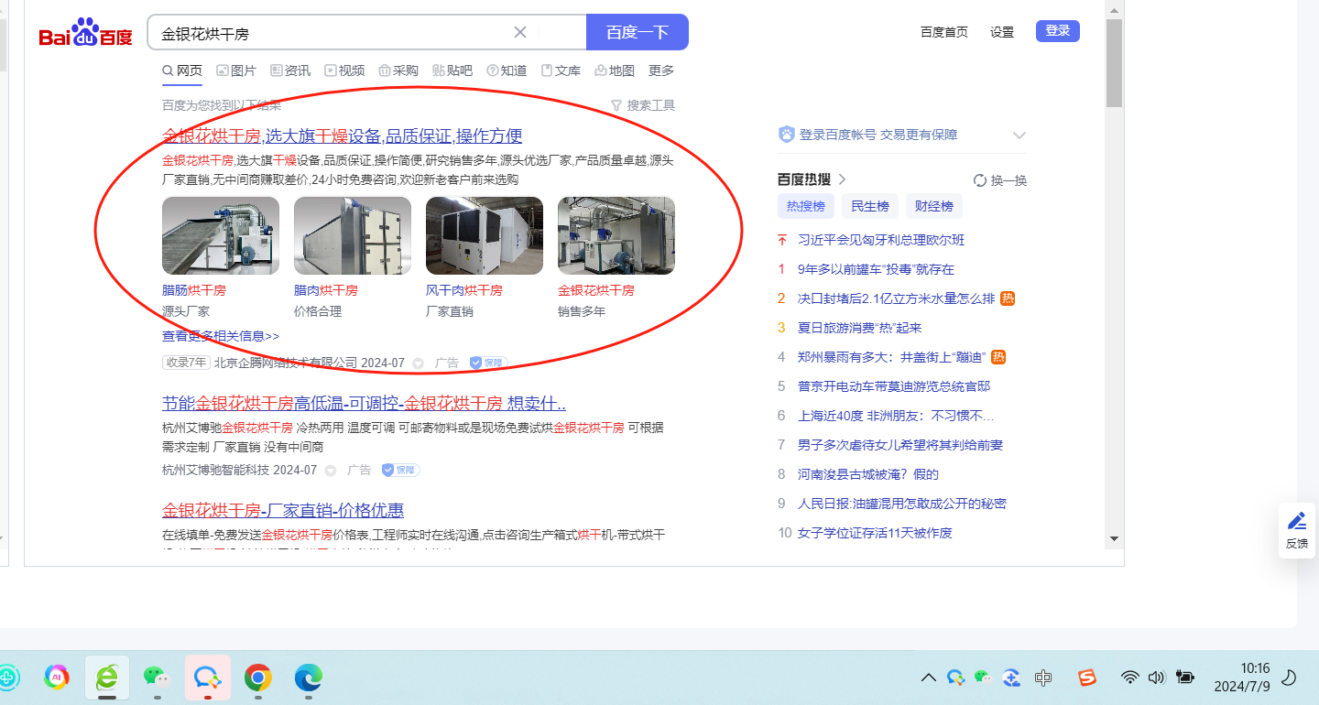
Task: Open the result 节能金银花烘干房高低温-可调控
Action: (x=364, y=404)
